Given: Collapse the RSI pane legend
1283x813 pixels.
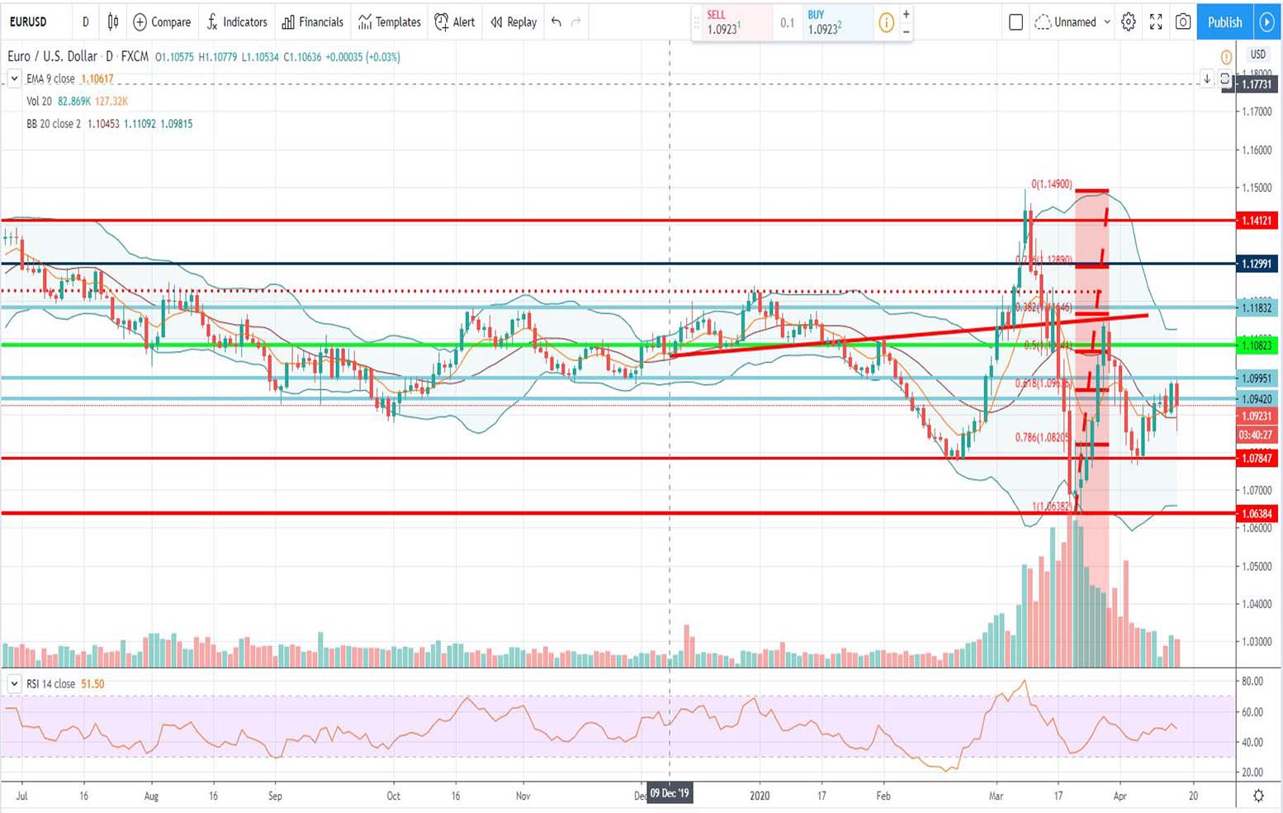Looking at the screenshot, I should pos(14,684).
